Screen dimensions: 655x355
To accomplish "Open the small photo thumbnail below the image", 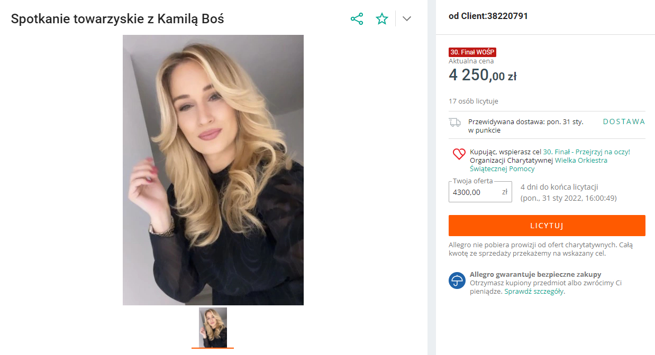I will 213,328.
